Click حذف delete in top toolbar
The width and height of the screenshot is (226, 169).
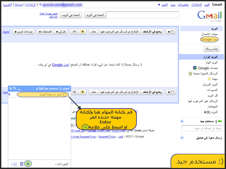[93, 31]
